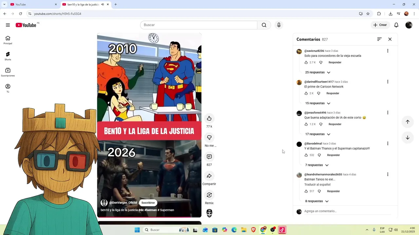Viewport: 419px width, 235px height.
Task: Open options for @leandrohernanmorales3655 comment
Action: (388, 175)
